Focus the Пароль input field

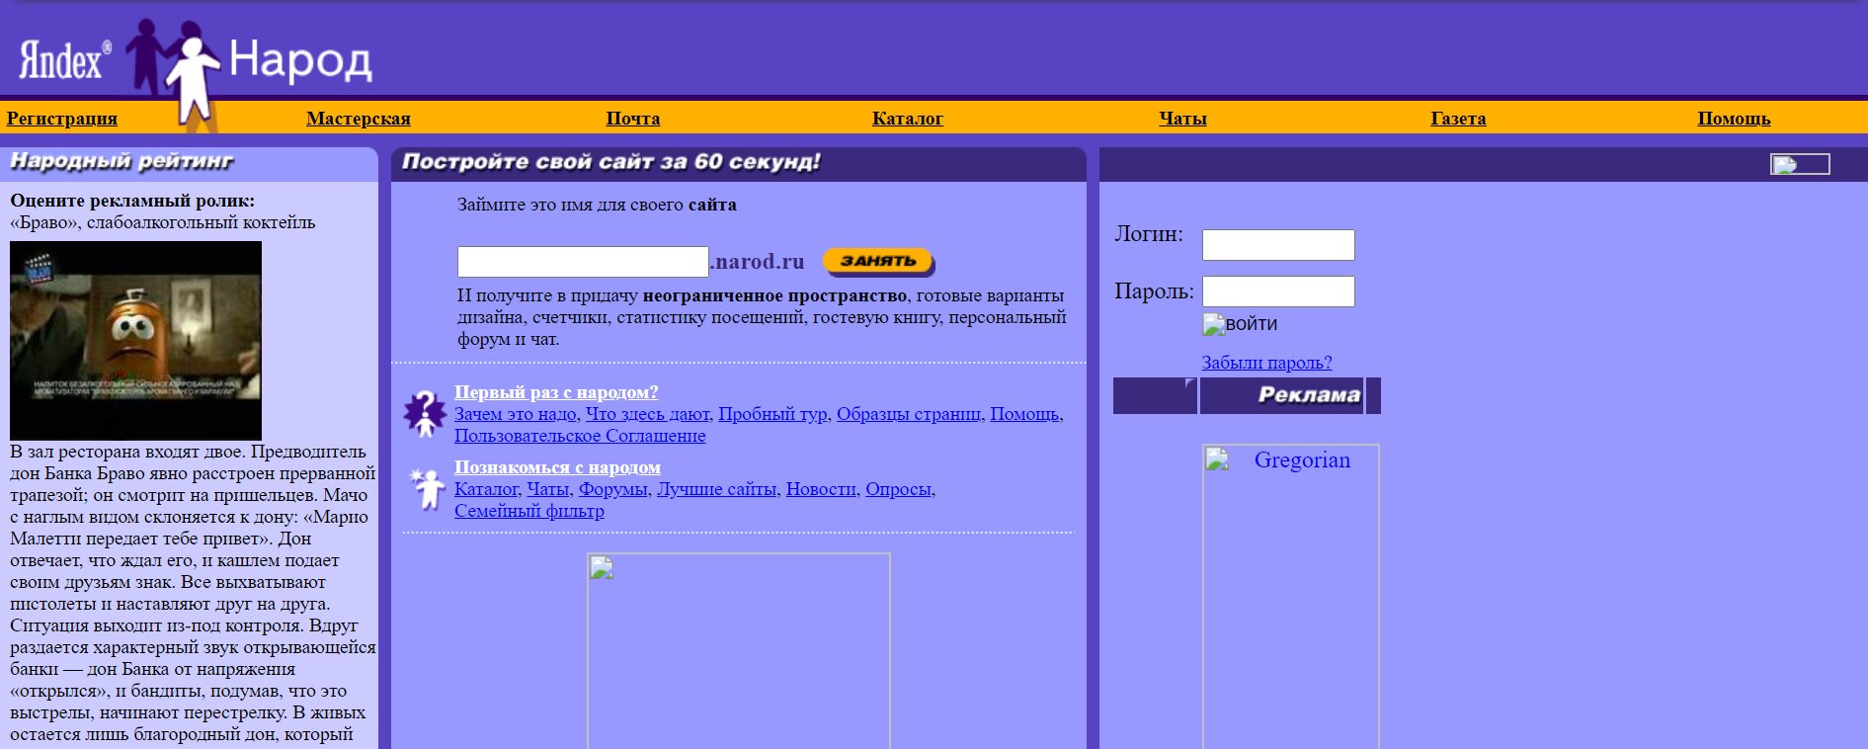[x=1278, y=291]
